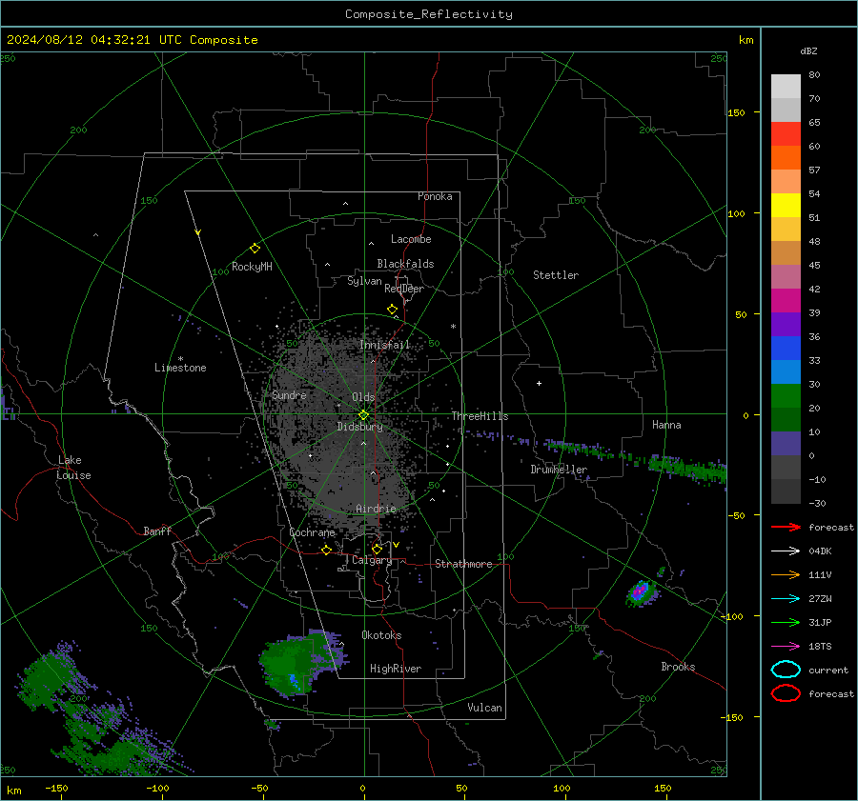The image size is (858, 801).
Task: Click the Lake Louise label
Action: point(73,468)
